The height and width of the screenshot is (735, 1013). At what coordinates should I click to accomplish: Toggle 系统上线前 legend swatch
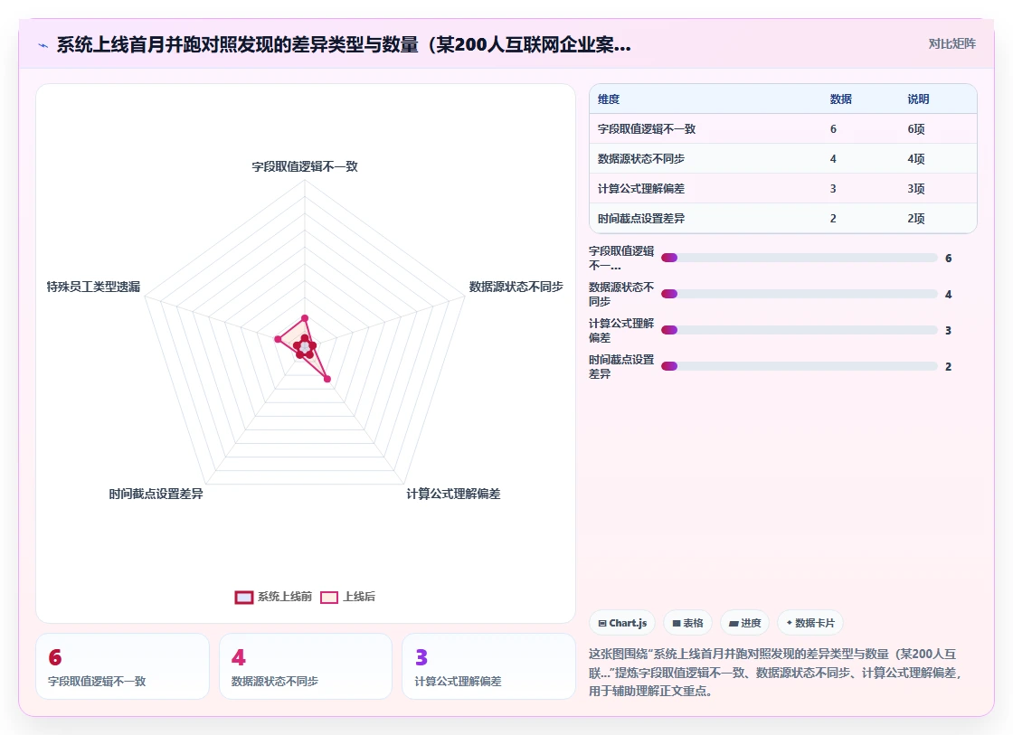(x=243, y=598)
